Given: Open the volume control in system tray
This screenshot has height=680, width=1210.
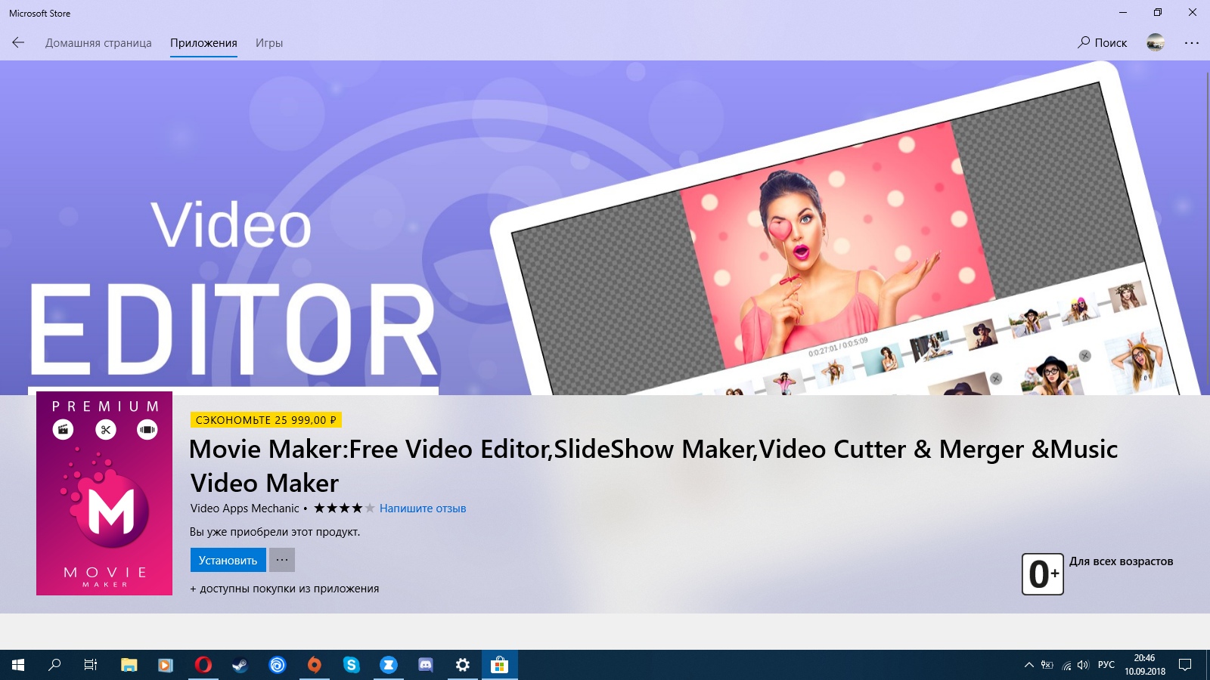Looking at the screenshot, I should coord(1083,665).
